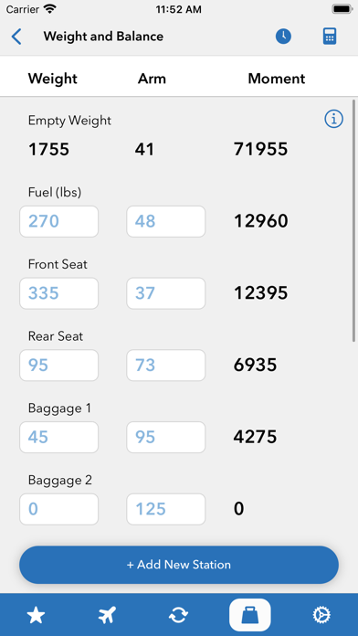Select the Front Seat arm field
The image size is (358, 636).
pyautogui.click(x=166, y=293)
